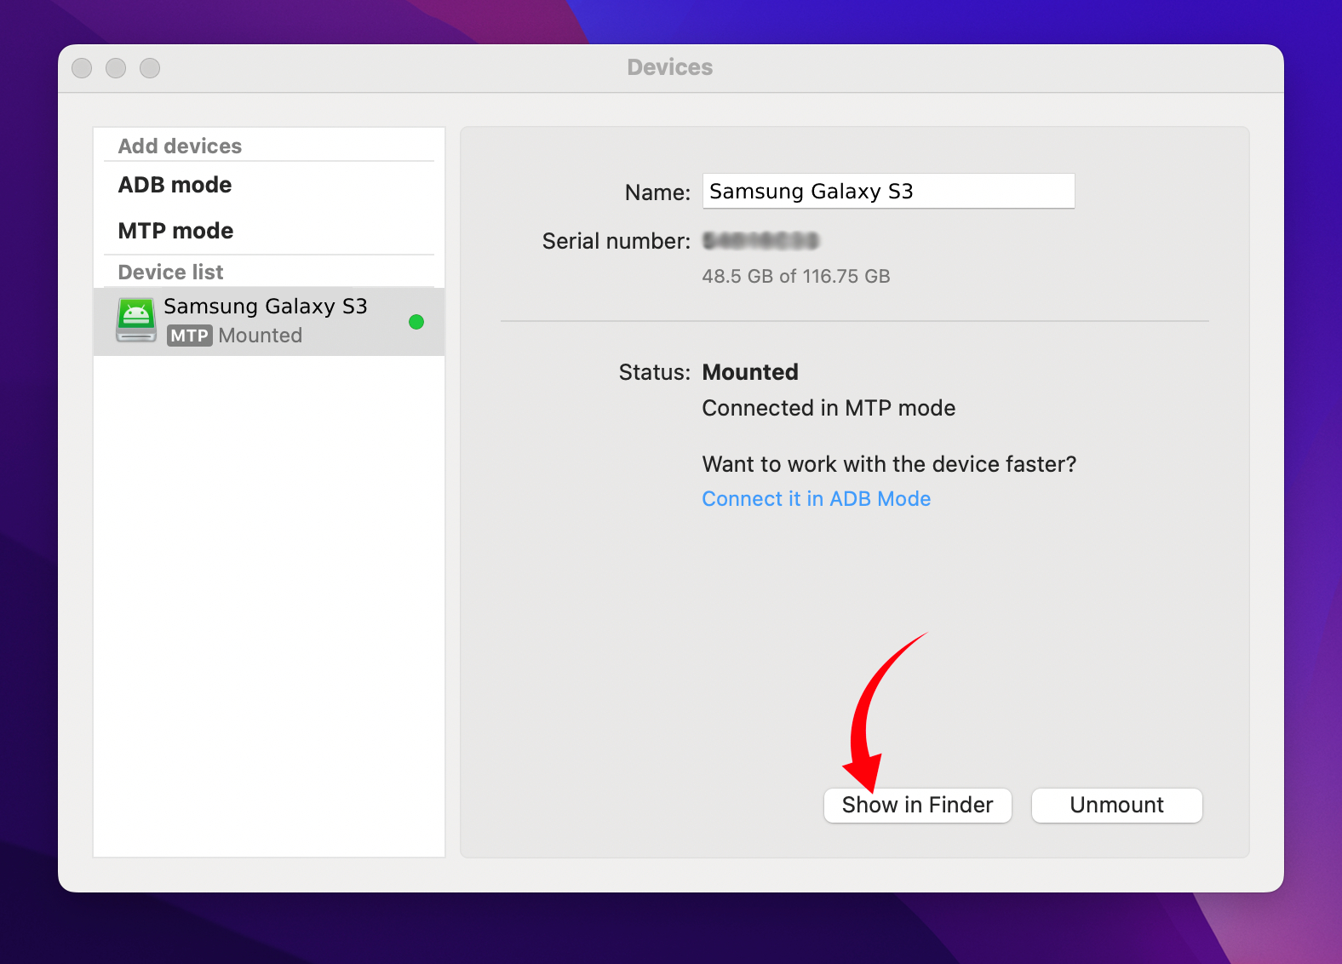Click the Android drive icon for Samsung Galaxy S3
Image resolution: width=1342 pixels, height=964 pixels.
tap(136, 320)
